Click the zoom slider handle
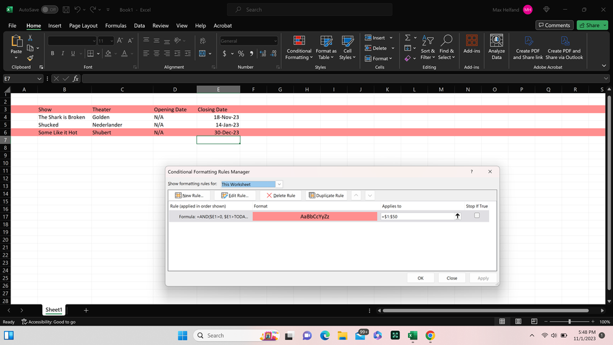Image resolution: width=613 pixels, height=345 pixels. (x=569, y=322)
